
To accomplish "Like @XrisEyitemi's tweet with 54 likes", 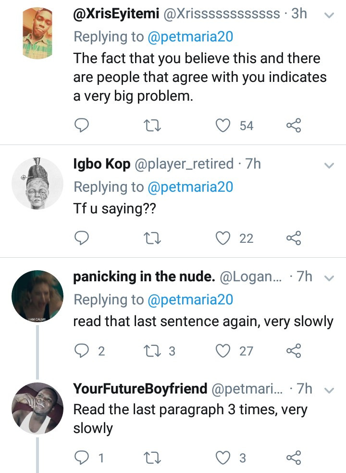I will [222, 125].
